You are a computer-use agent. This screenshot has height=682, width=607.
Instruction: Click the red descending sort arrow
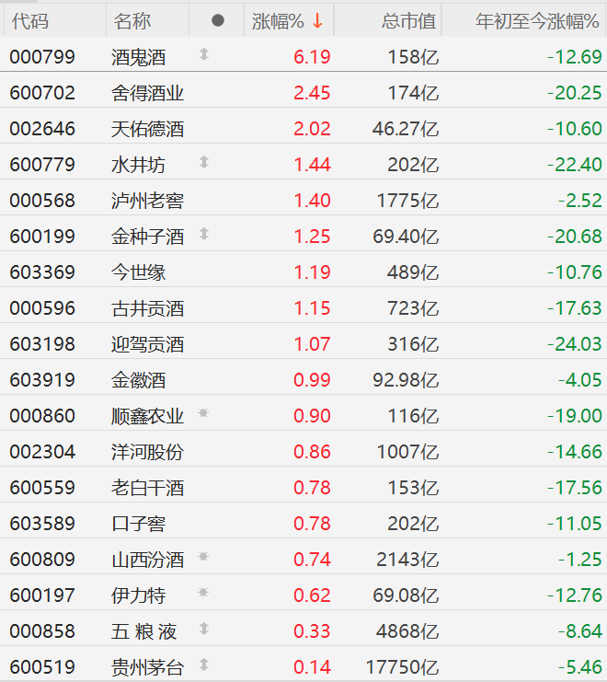(x=317, y=20)
